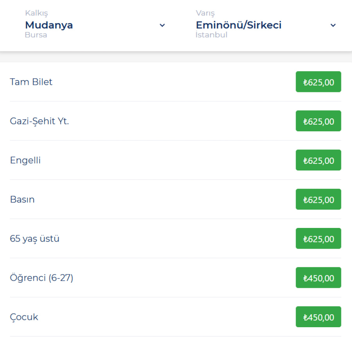Click the Bursa subtitle under Mudanya
The height and width of the screenshot is (337, 352).
[x=36, y=35]
